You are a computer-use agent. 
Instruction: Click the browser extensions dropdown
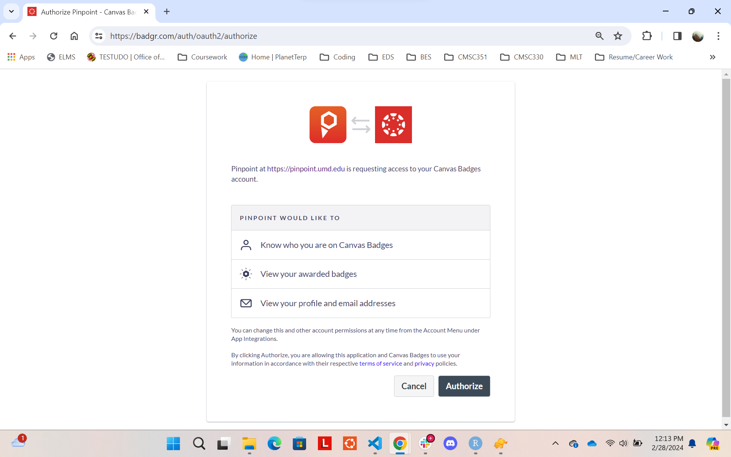click(647, 36)
